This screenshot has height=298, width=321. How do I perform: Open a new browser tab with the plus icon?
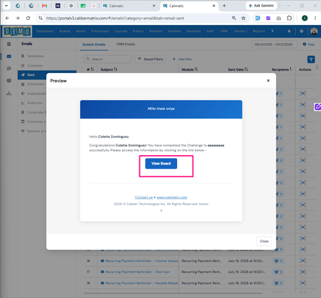(x=224, y=6)
